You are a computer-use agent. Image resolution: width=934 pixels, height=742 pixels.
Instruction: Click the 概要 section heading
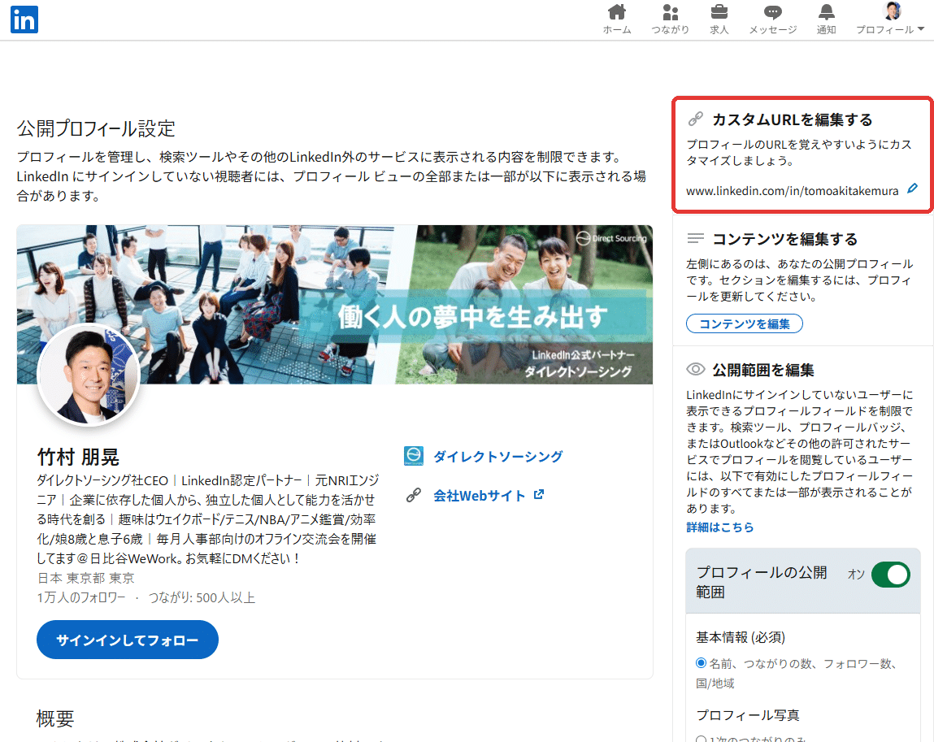[54, 718]
